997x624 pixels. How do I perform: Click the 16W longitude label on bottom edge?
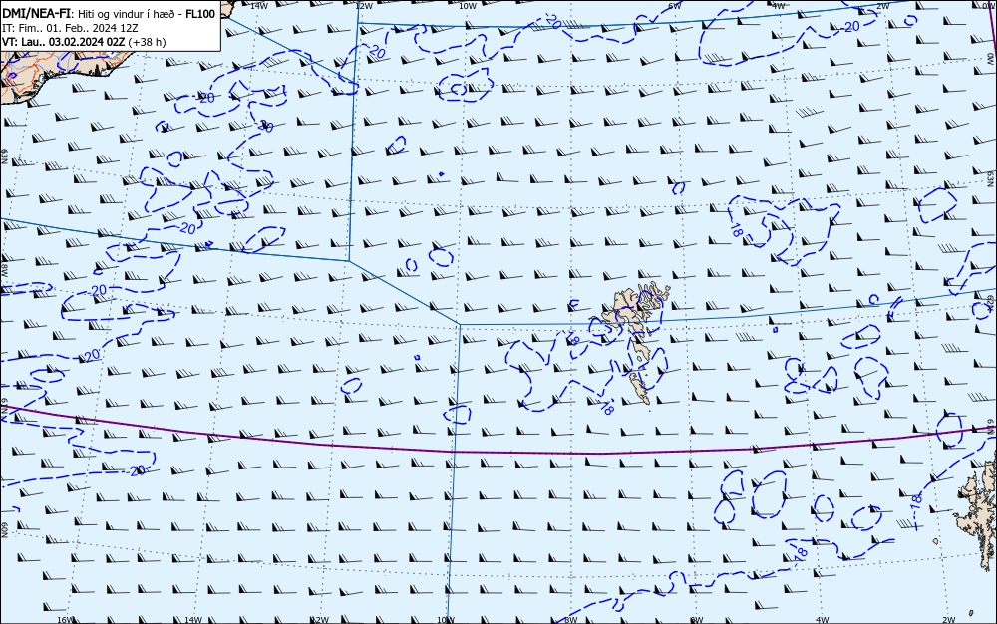pos(65,620)
